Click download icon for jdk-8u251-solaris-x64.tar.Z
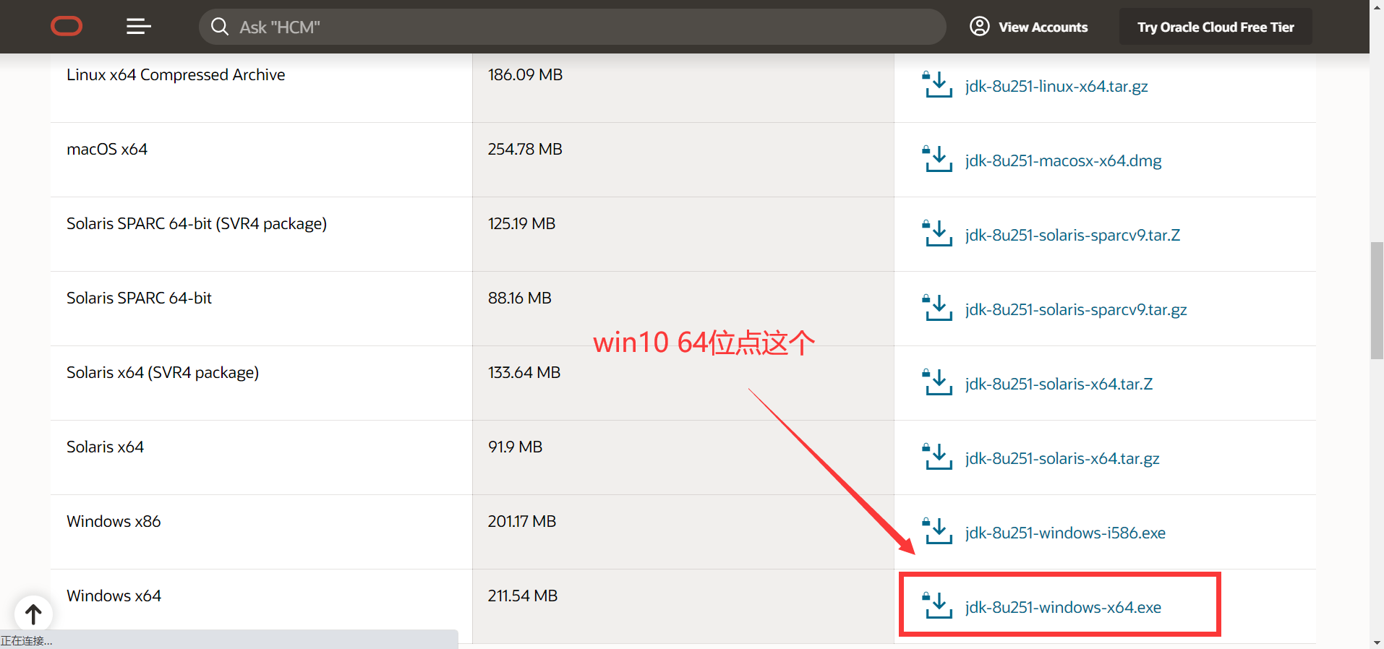 (937, 382)
